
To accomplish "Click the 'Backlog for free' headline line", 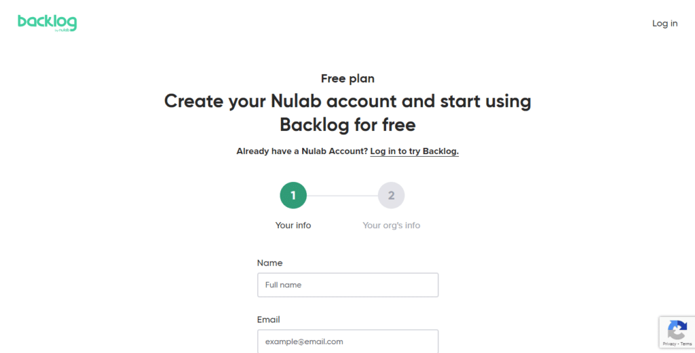I will [347, 125].
